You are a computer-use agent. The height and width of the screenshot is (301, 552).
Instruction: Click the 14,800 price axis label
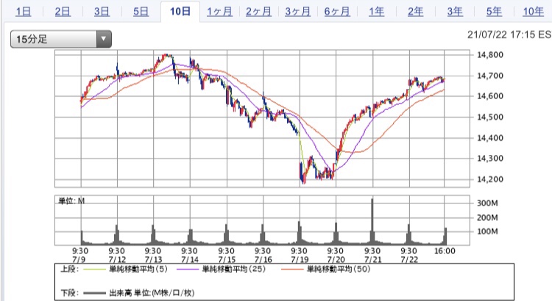[x=490, y=55]
